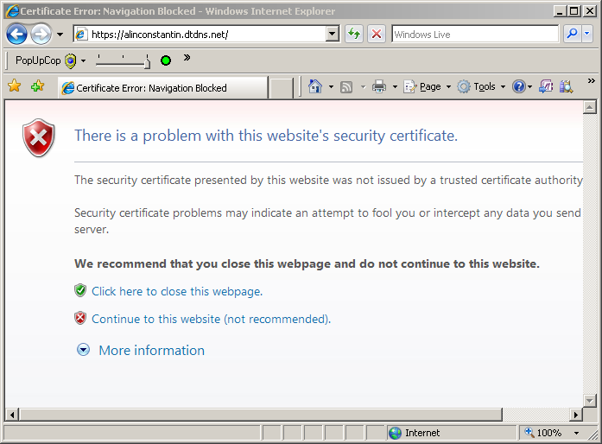Click the address bar URL field
The width and height of the screenshot is (602, 444).
(206, 35)
